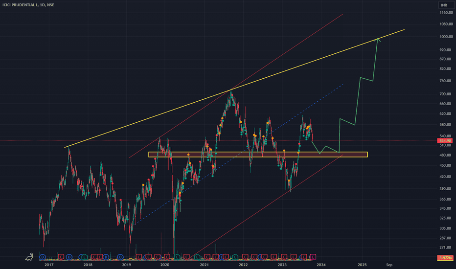Open the green earnings marker just before 2021

pyautogui.click(x=197, y=257)
